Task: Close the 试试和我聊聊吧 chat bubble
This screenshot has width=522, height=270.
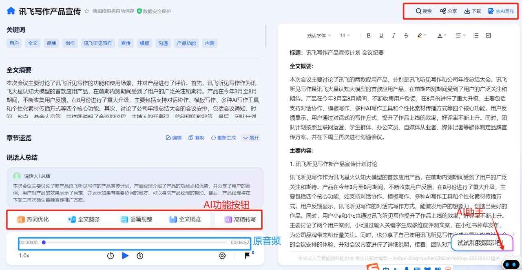Action: click(x=513, y=234)
